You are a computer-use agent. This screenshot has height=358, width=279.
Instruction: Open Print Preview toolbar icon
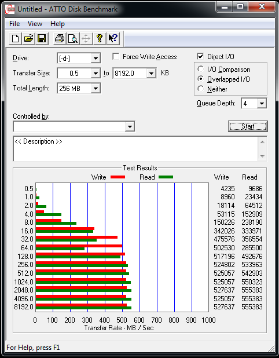pyautogui.click(x=73, y=38)
